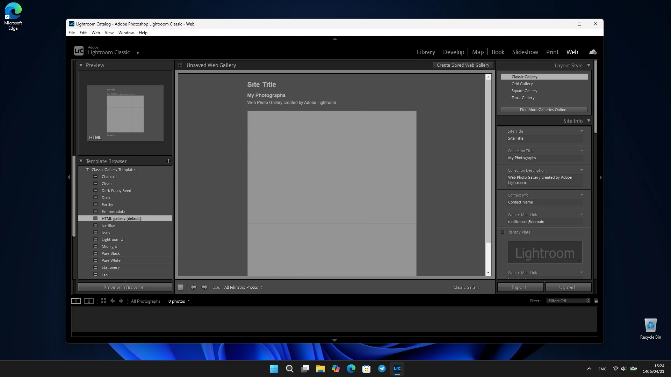Collapse the Site Info panel

[589, 121]
